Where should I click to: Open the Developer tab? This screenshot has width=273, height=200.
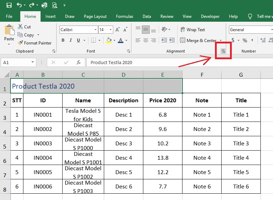[x=210, y=16]
